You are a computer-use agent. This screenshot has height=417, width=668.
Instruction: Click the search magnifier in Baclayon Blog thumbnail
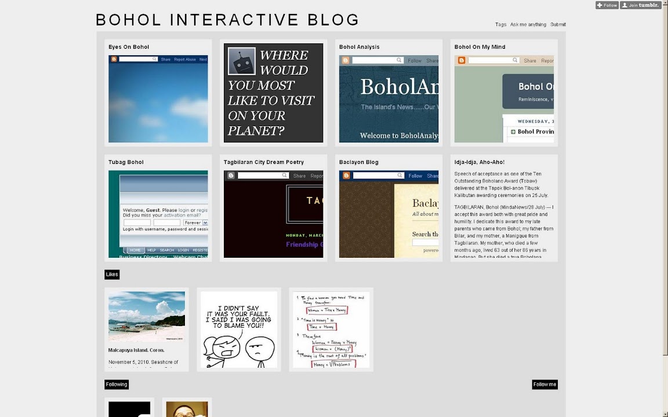[400, 175]
